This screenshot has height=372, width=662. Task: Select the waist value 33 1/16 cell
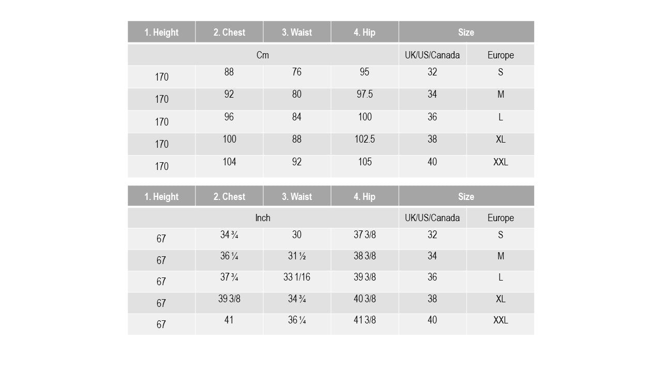pos(297,281)
